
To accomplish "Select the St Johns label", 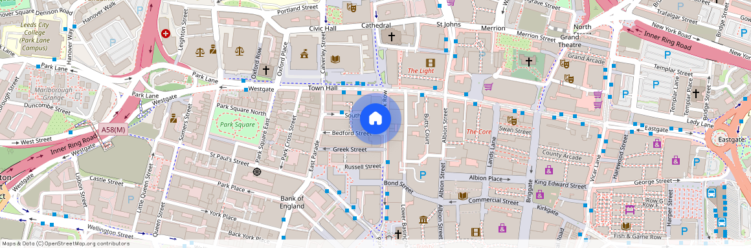I will pos(449,25).
